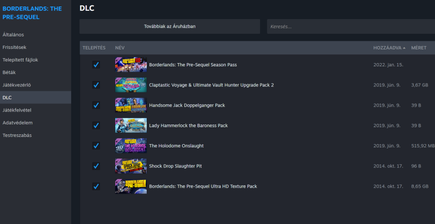Click the 2022. jan. 15. date
This screenshot has width=435, height=224.
click(388, 65)
